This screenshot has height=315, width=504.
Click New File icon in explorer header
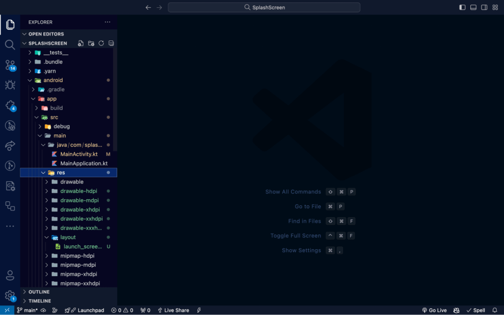click(81, 43)
